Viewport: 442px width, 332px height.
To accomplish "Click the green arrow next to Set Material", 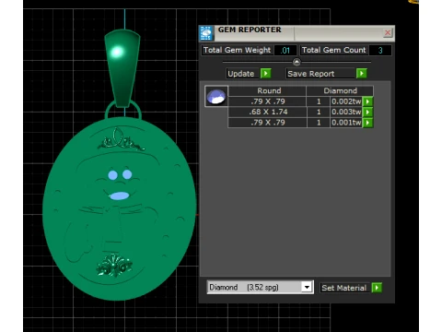I will (377, 288).
